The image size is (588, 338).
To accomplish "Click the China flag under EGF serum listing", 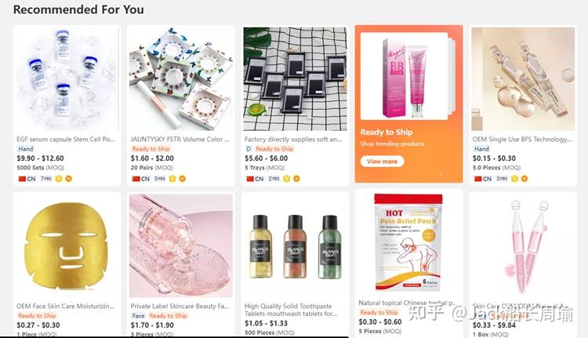I will 22,179.
